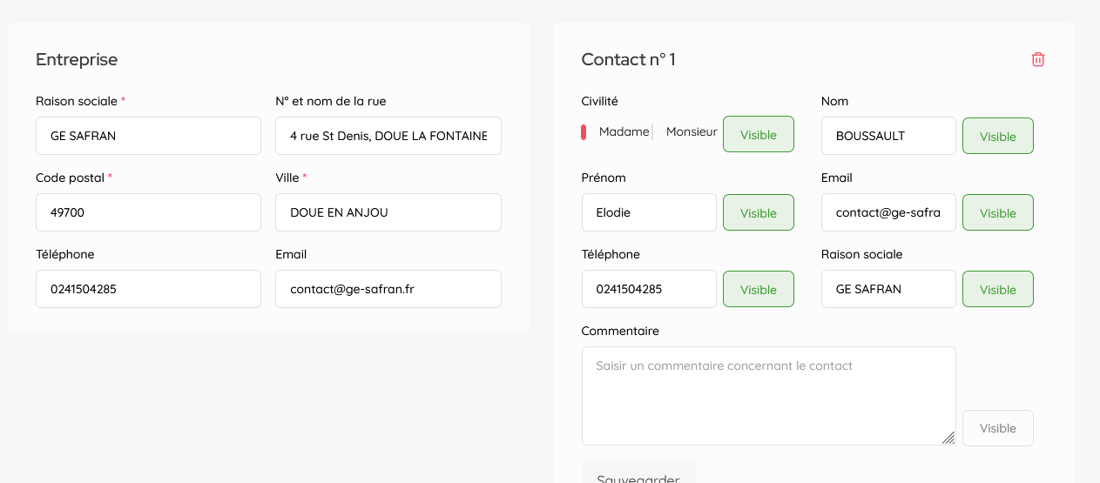Viewport: 1100px width, 483px height.
Task: Grab the comment box resize handle
Action: click(x=948, y=438)
